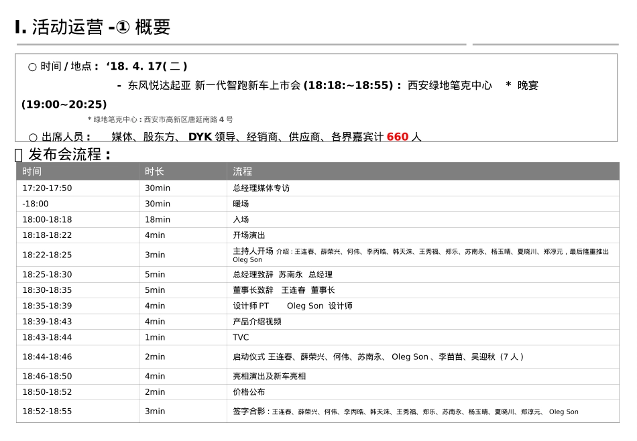Viewport: 637px width, 441px height.
Task: Select the "时间" table header cell
Action: (30, 172)
